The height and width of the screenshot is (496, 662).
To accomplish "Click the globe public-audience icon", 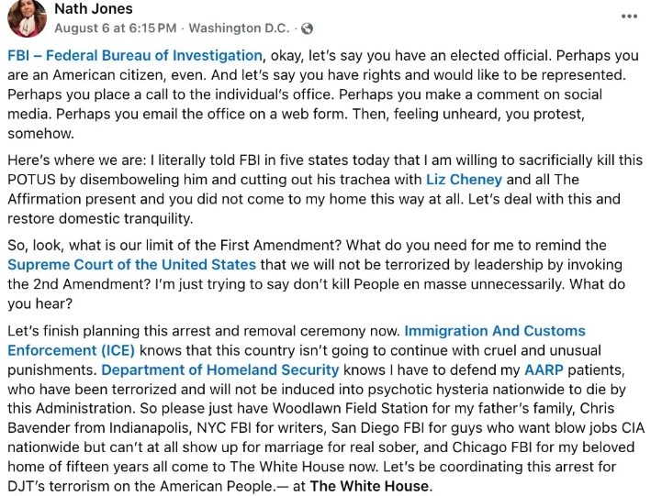I will [307, 29].
